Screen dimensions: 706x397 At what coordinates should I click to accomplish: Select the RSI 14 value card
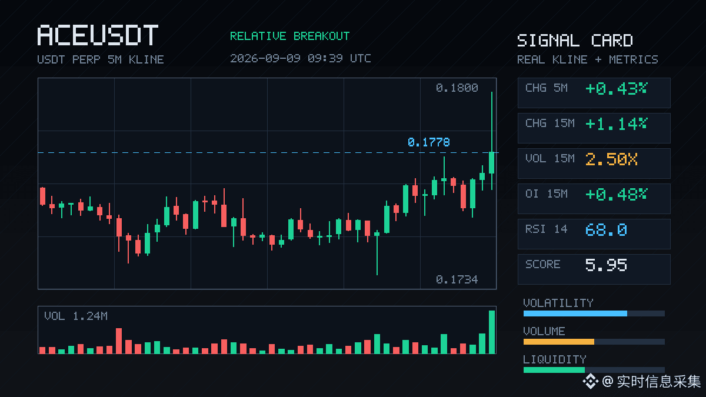coord(594,233)
